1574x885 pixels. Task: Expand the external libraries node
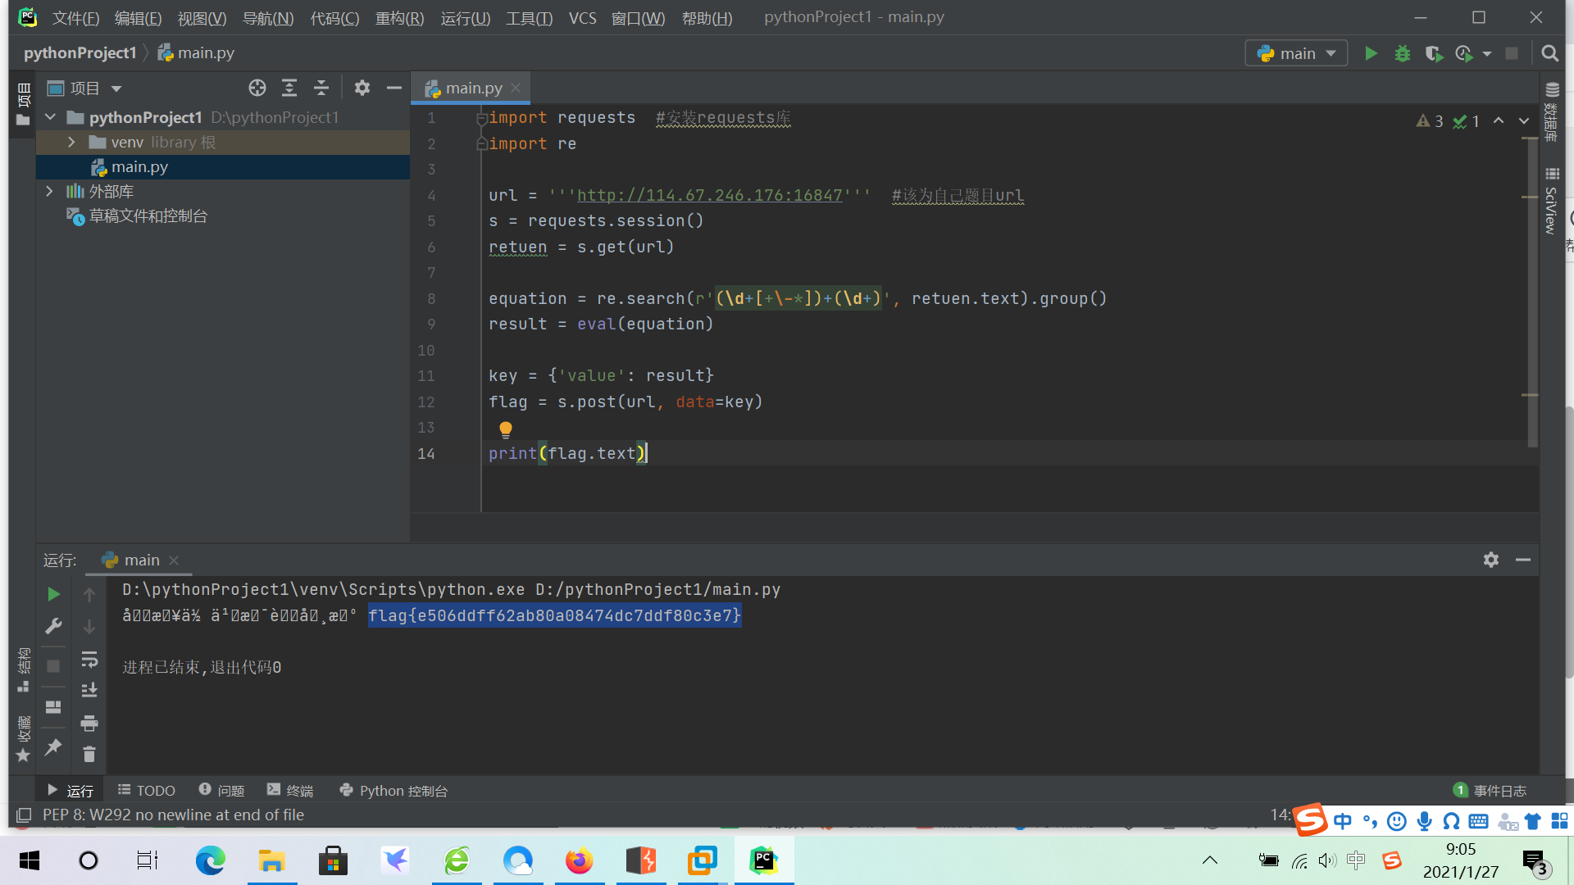click(x=49, y=191)
